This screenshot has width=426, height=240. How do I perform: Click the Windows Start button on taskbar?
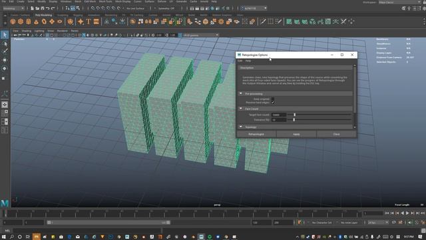pos(4,237)
